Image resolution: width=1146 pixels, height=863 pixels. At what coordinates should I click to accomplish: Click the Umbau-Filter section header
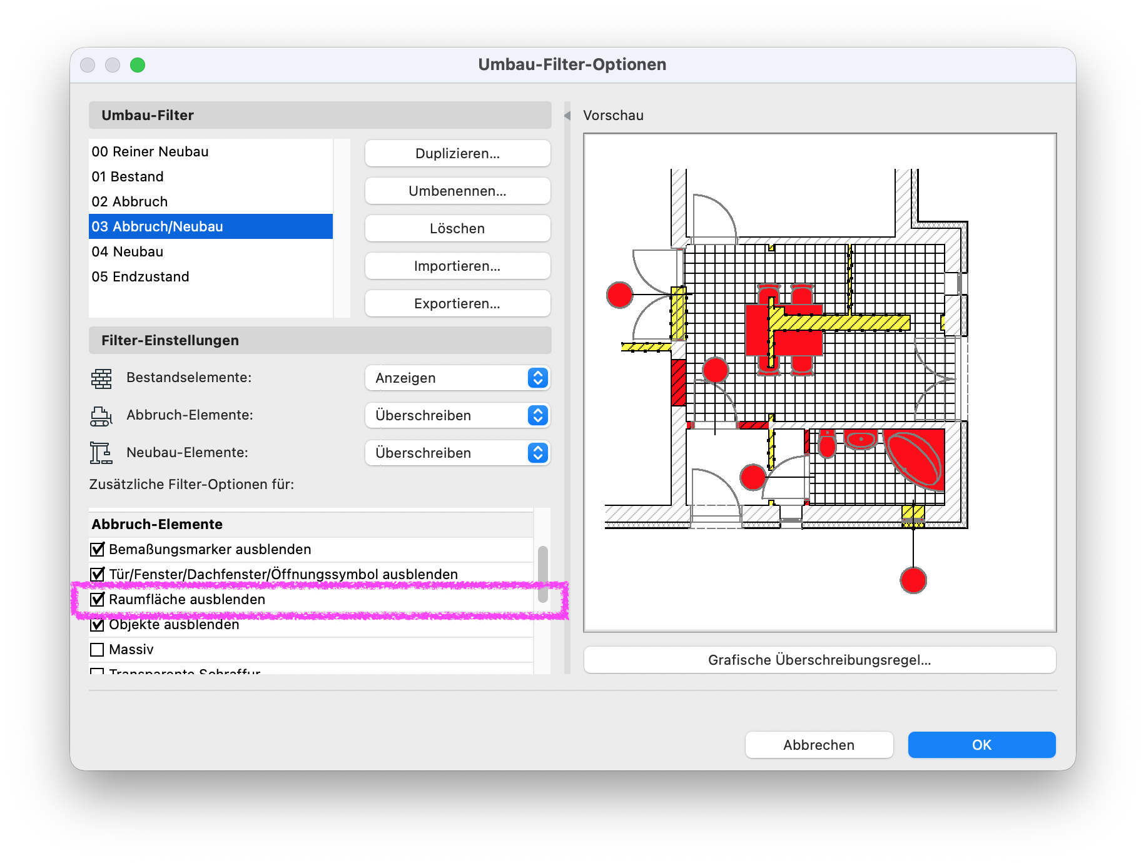320,115
